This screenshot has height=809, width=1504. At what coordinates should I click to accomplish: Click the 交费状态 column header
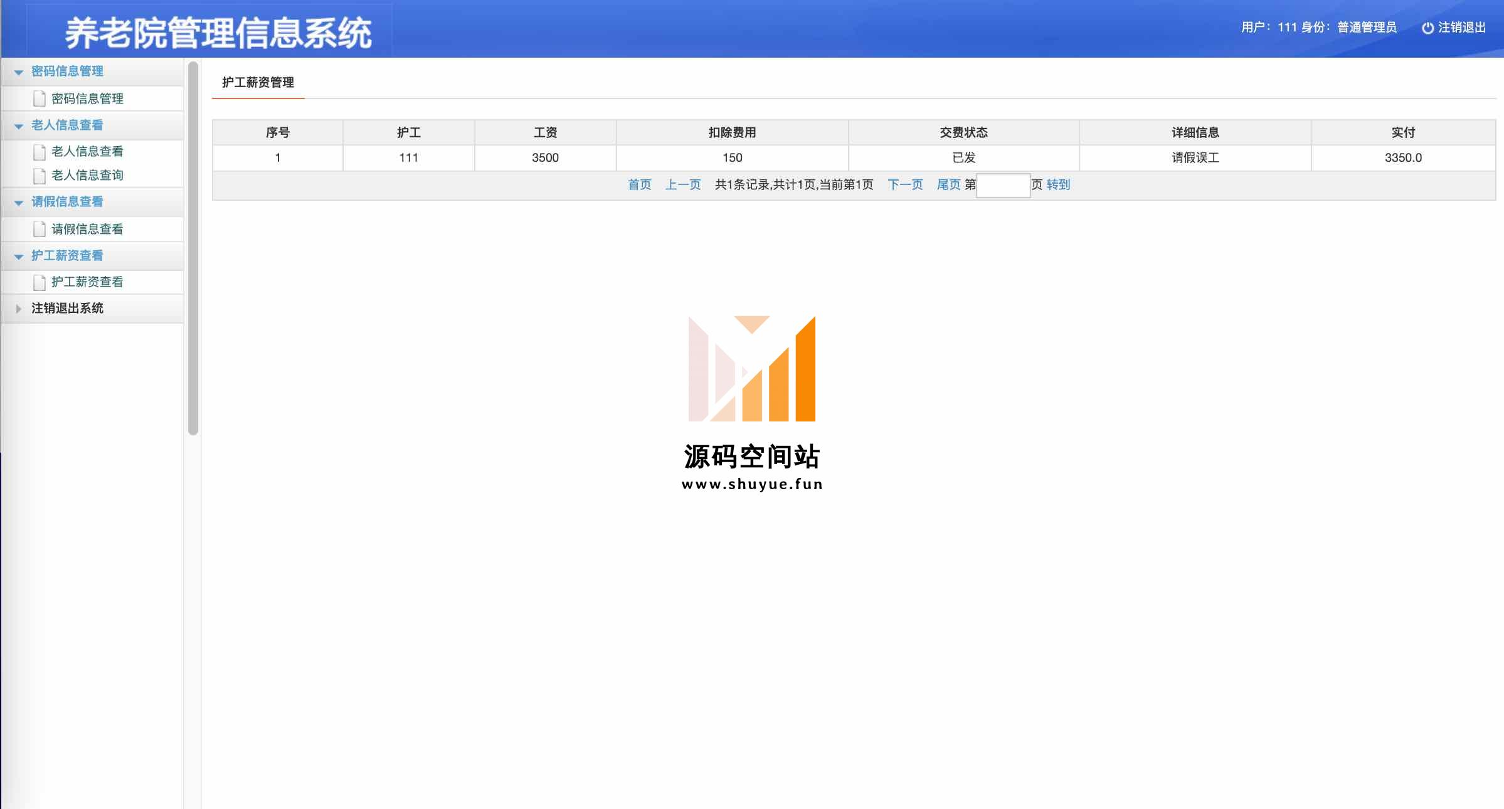[x=964, y=132]
